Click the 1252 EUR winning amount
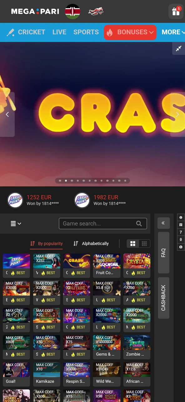The height and width of the screenshot is (402, 185). 39,197
